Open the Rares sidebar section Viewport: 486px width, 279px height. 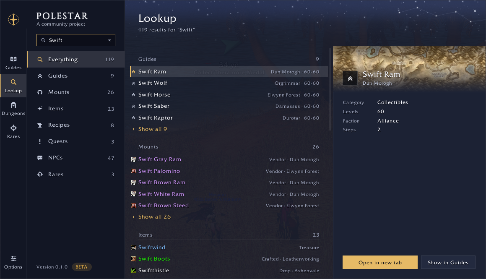click(x=13, y=132)
